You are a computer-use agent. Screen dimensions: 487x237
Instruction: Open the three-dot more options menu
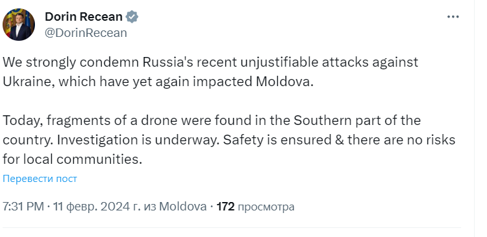tap(453, 17)
